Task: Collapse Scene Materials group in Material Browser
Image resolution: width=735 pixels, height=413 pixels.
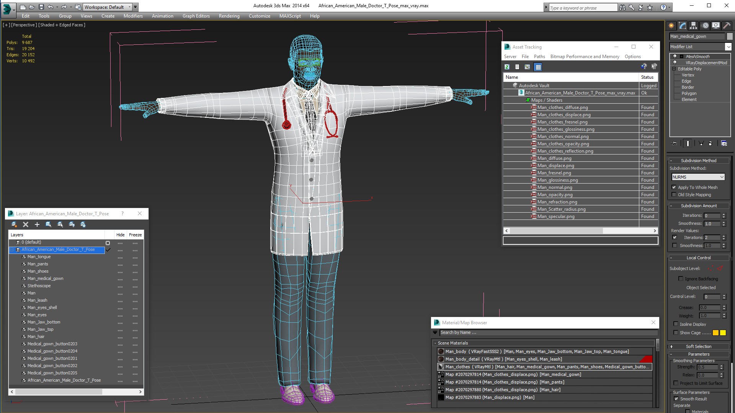Action: [x=435, y=343]
